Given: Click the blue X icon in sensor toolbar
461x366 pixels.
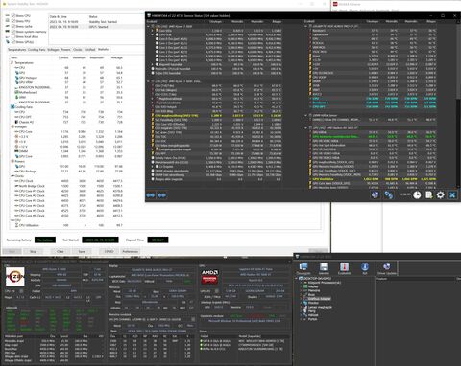Looking at the screenshot, I should point(452,194).
